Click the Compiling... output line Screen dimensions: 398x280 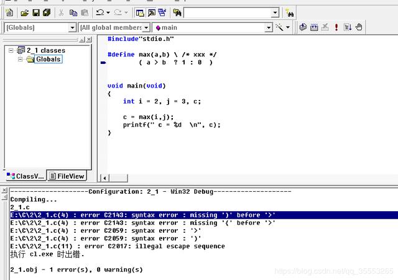click(34, 200)
